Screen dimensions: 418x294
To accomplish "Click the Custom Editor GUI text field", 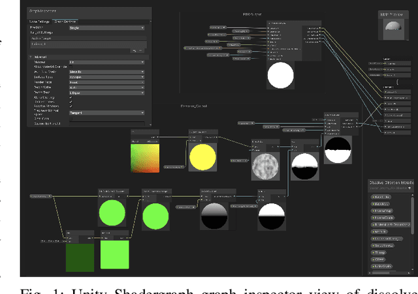I will (106, 123).
